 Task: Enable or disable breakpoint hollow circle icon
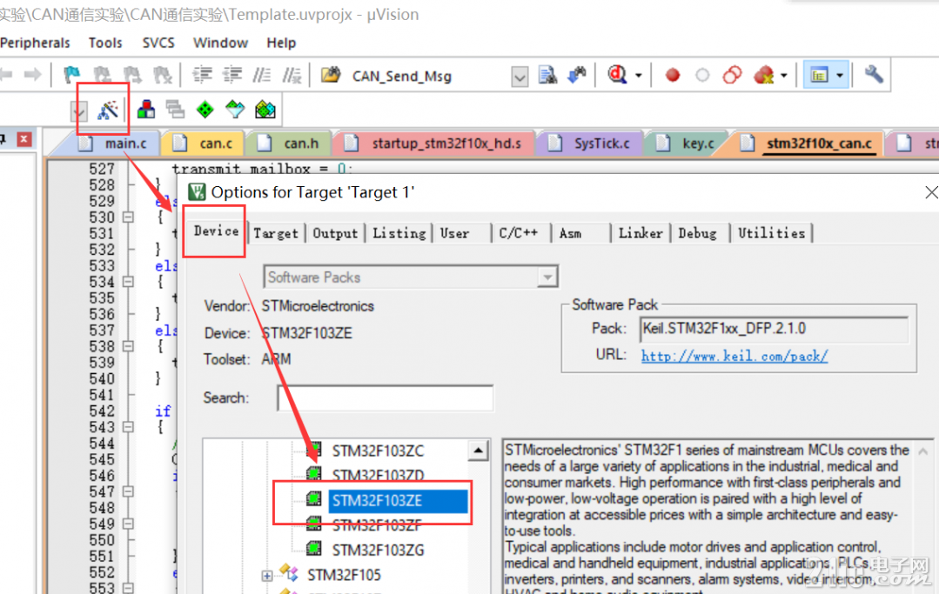702,75
